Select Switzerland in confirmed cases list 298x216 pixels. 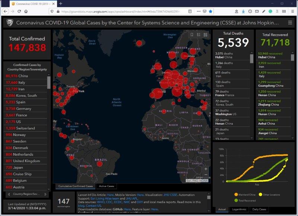(x=25, y=128)
